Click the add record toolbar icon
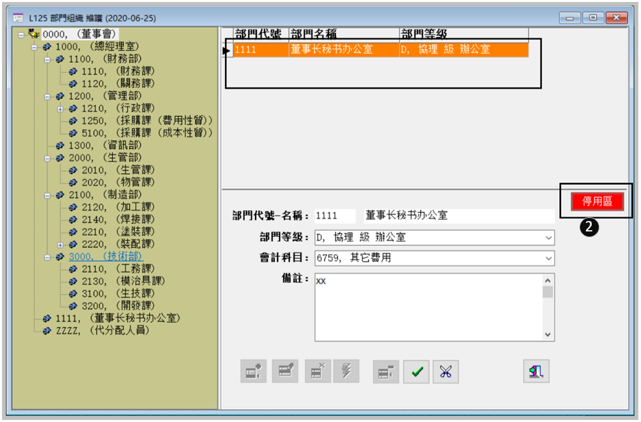 coord(254,371)
